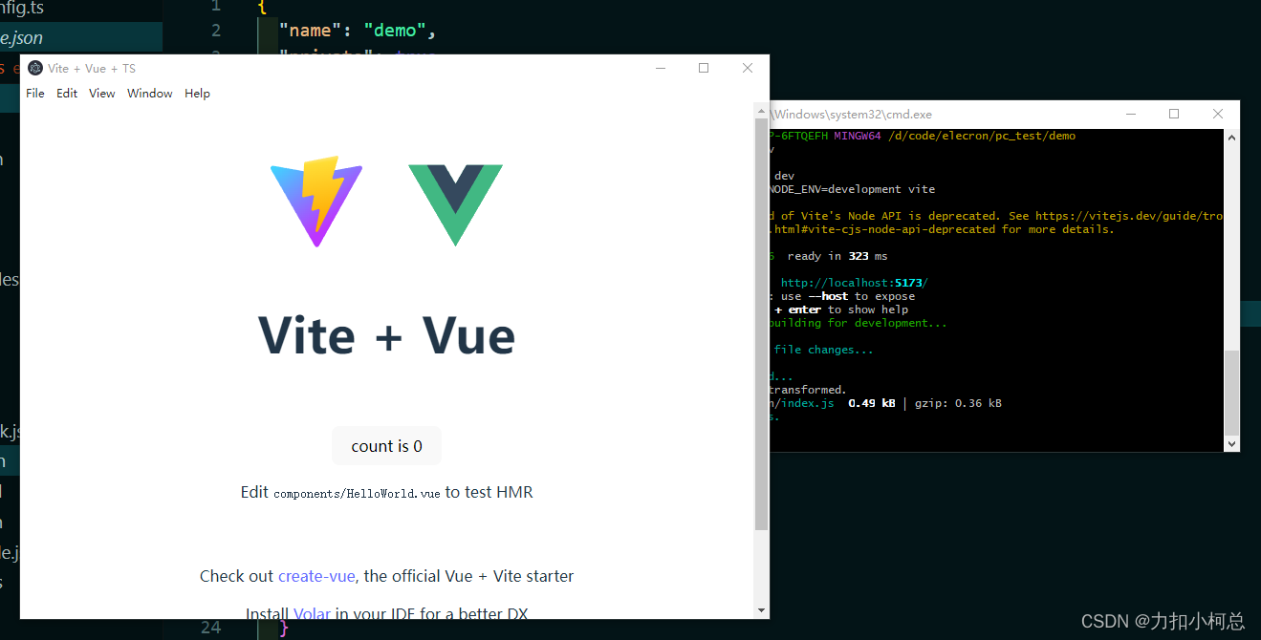Viewport: 1261px width, 640px height.
Task: Click the localhost:5173 URL in cmd window
Action: [854, 283]
